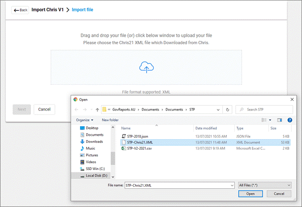The image size is (302, 207).
Task: Toggle the preview pane icon
Action: pyautogui.click(x=279, y=120)
